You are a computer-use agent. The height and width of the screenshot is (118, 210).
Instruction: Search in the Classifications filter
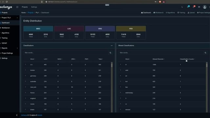[x=110, y=53]
